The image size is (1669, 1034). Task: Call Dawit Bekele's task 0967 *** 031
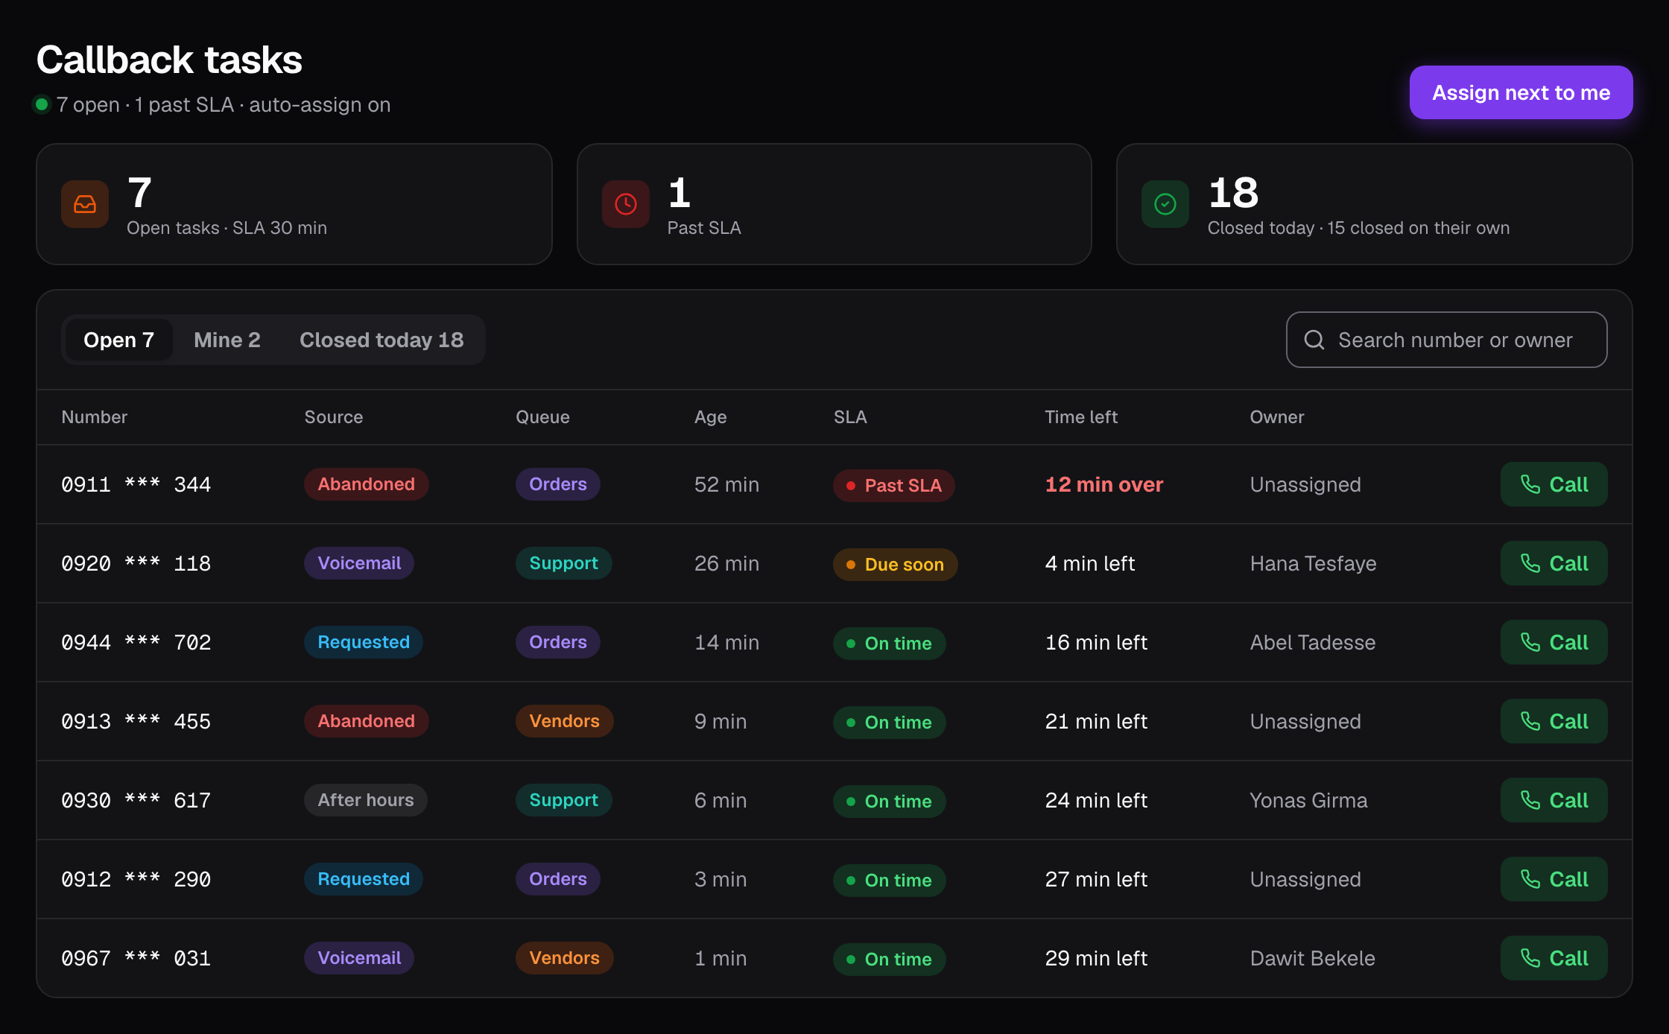coord(1554,958)
